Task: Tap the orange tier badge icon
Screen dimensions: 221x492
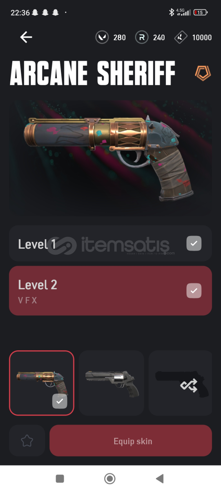Action: coord(203,73)
